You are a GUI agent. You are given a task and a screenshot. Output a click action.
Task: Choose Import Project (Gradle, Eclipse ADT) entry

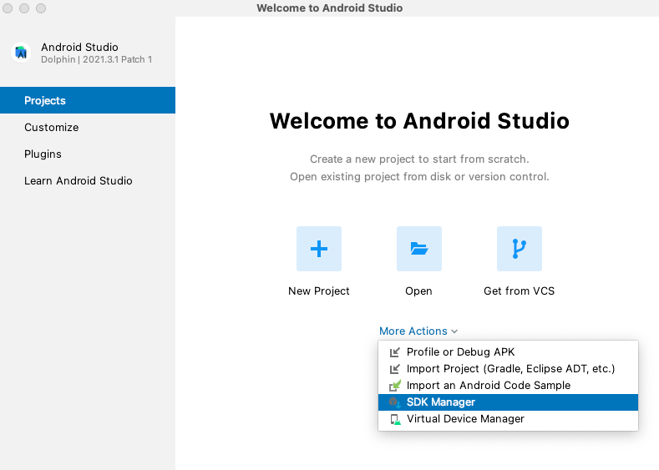point(508,369)
